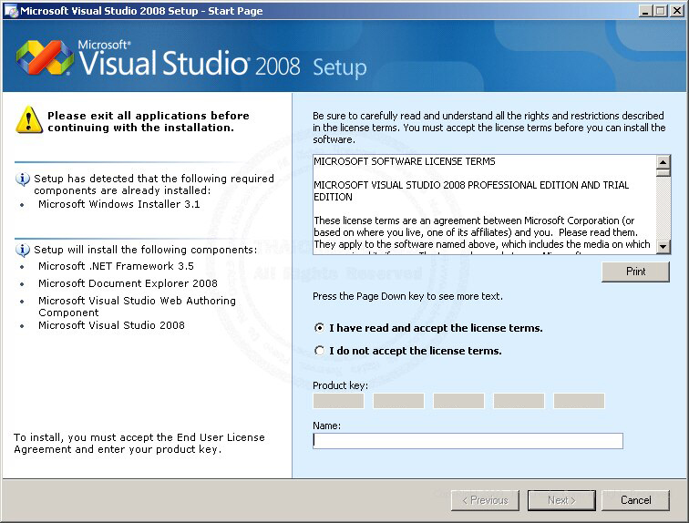Click 'Microsoft Windows Installer 3.1' item
This screenshot has width=689, height=523.
pos(119,204)
